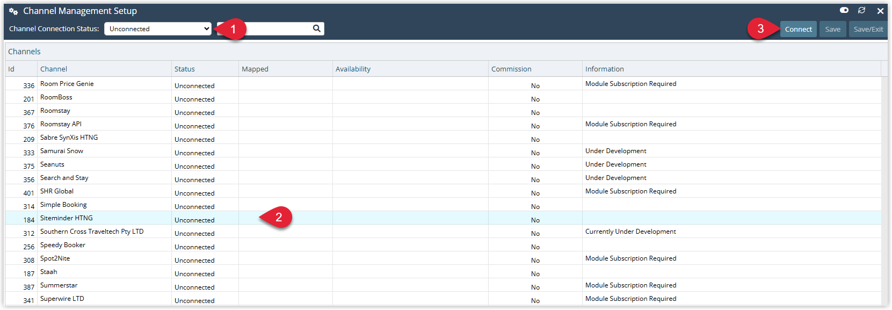Click the Commission column header

click(x=535, y=69)
